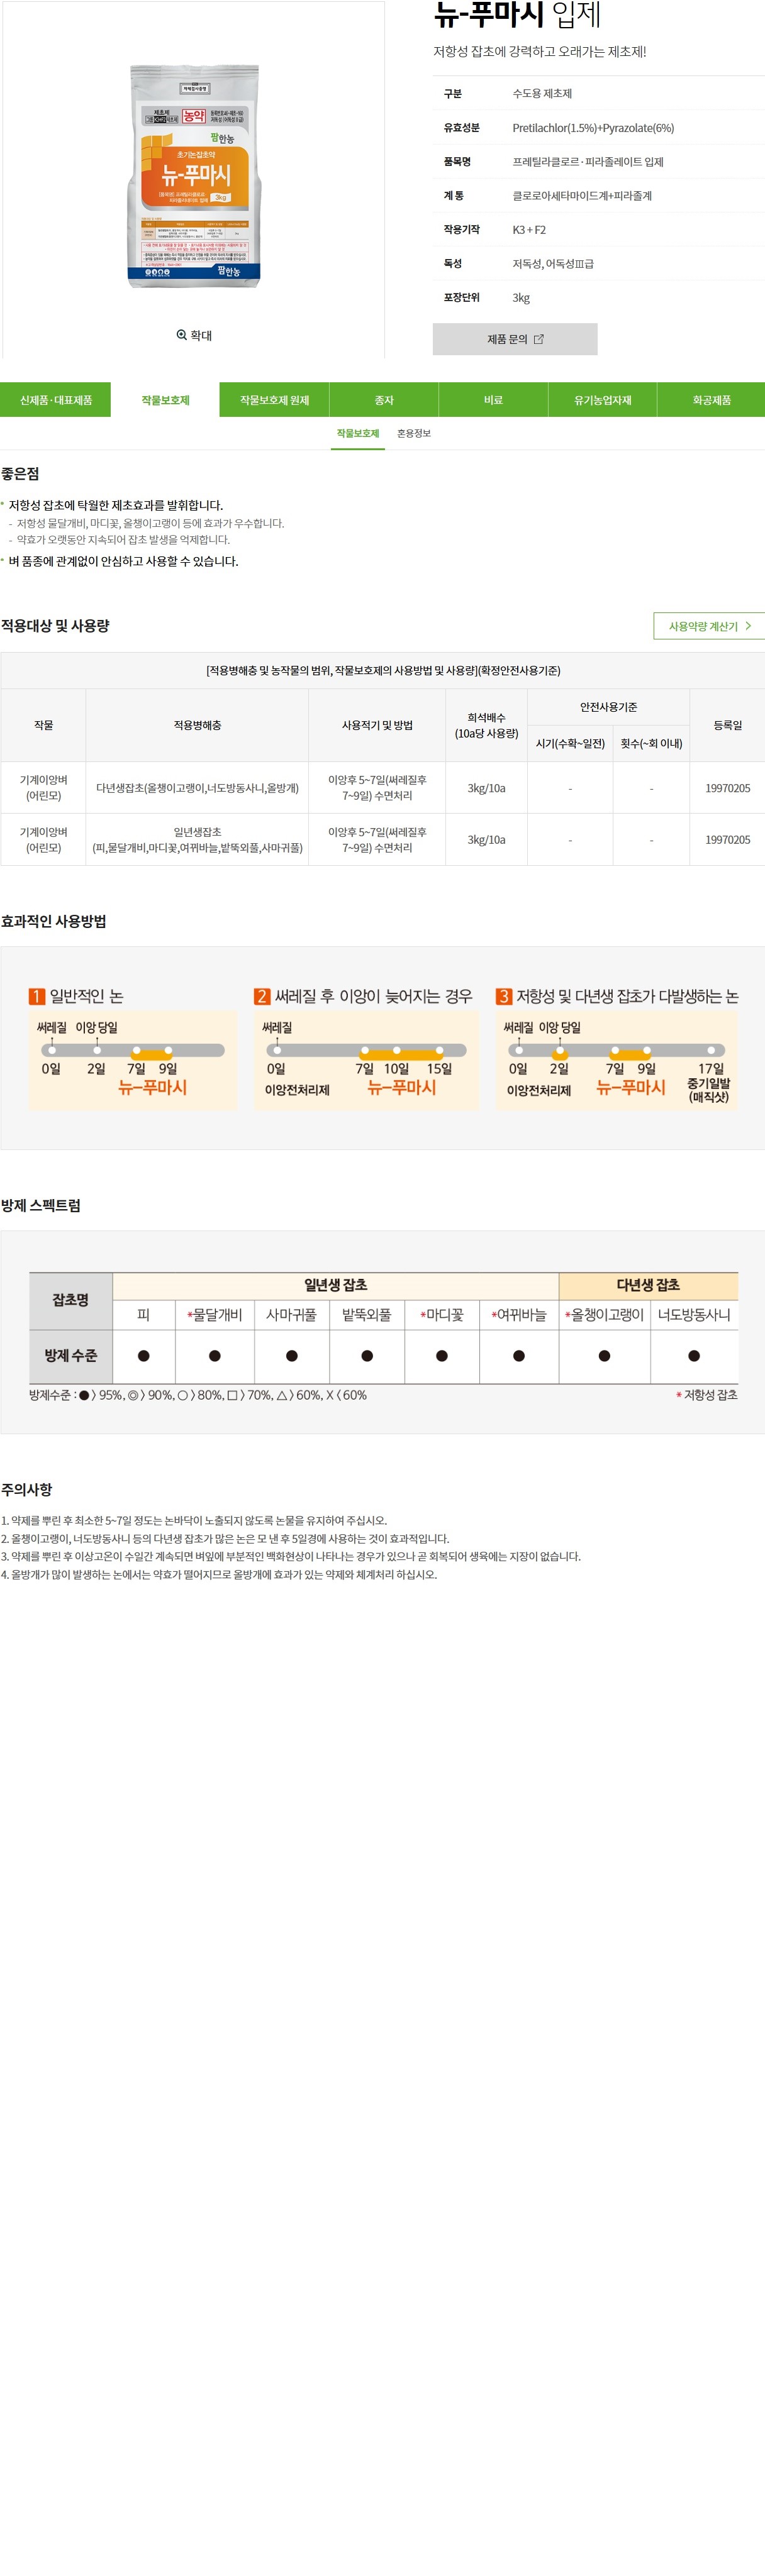Click the line 저항성 잡초에 탁월한 제초효과를 발휘합니다.
Viewport: 765px width, 2576px height.
click(116, 506)
